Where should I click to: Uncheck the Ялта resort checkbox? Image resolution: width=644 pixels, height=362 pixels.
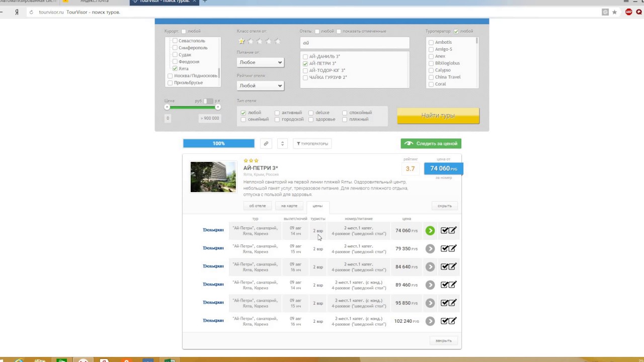[175, 68]
